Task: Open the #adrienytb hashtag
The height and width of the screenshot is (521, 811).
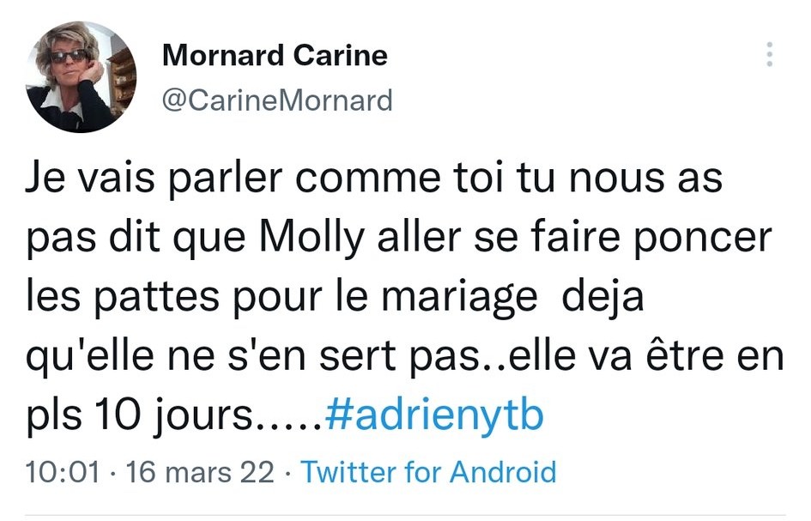Action: [x=435, y=418]
